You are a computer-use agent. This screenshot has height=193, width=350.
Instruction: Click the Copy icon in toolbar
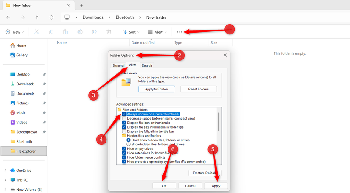[x=51, y=32]
